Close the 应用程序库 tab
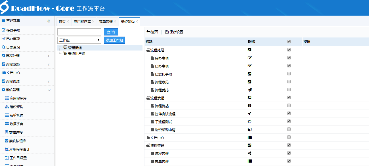The image size is (369, 166). 93,21
